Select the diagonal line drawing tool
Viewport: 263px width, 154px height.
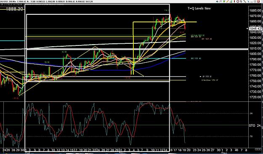(x=245, y=1)
